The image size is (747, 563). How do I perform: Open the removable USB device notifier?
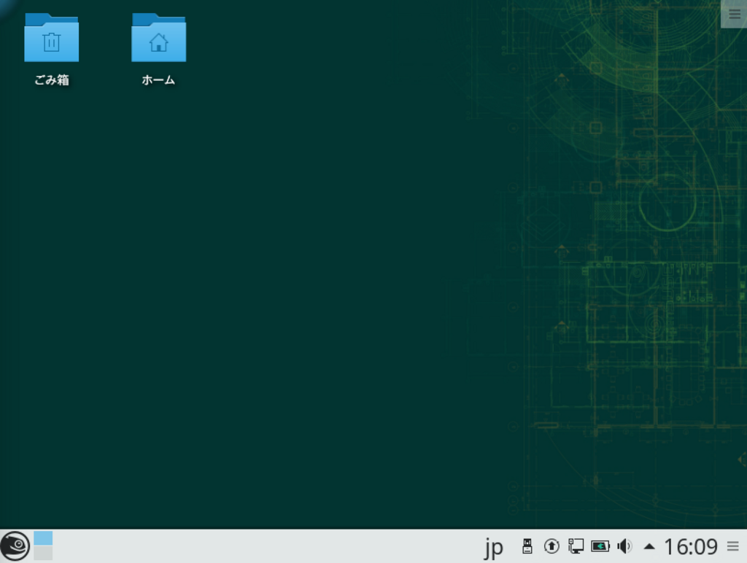(527, 545)
